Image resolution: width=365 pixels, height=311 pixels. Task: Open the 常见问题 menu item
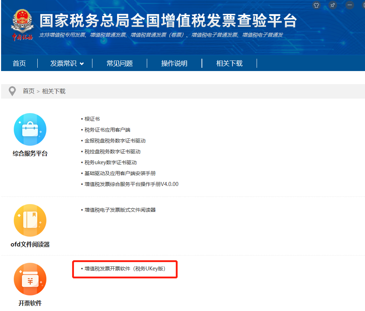[x=120, y=63]
